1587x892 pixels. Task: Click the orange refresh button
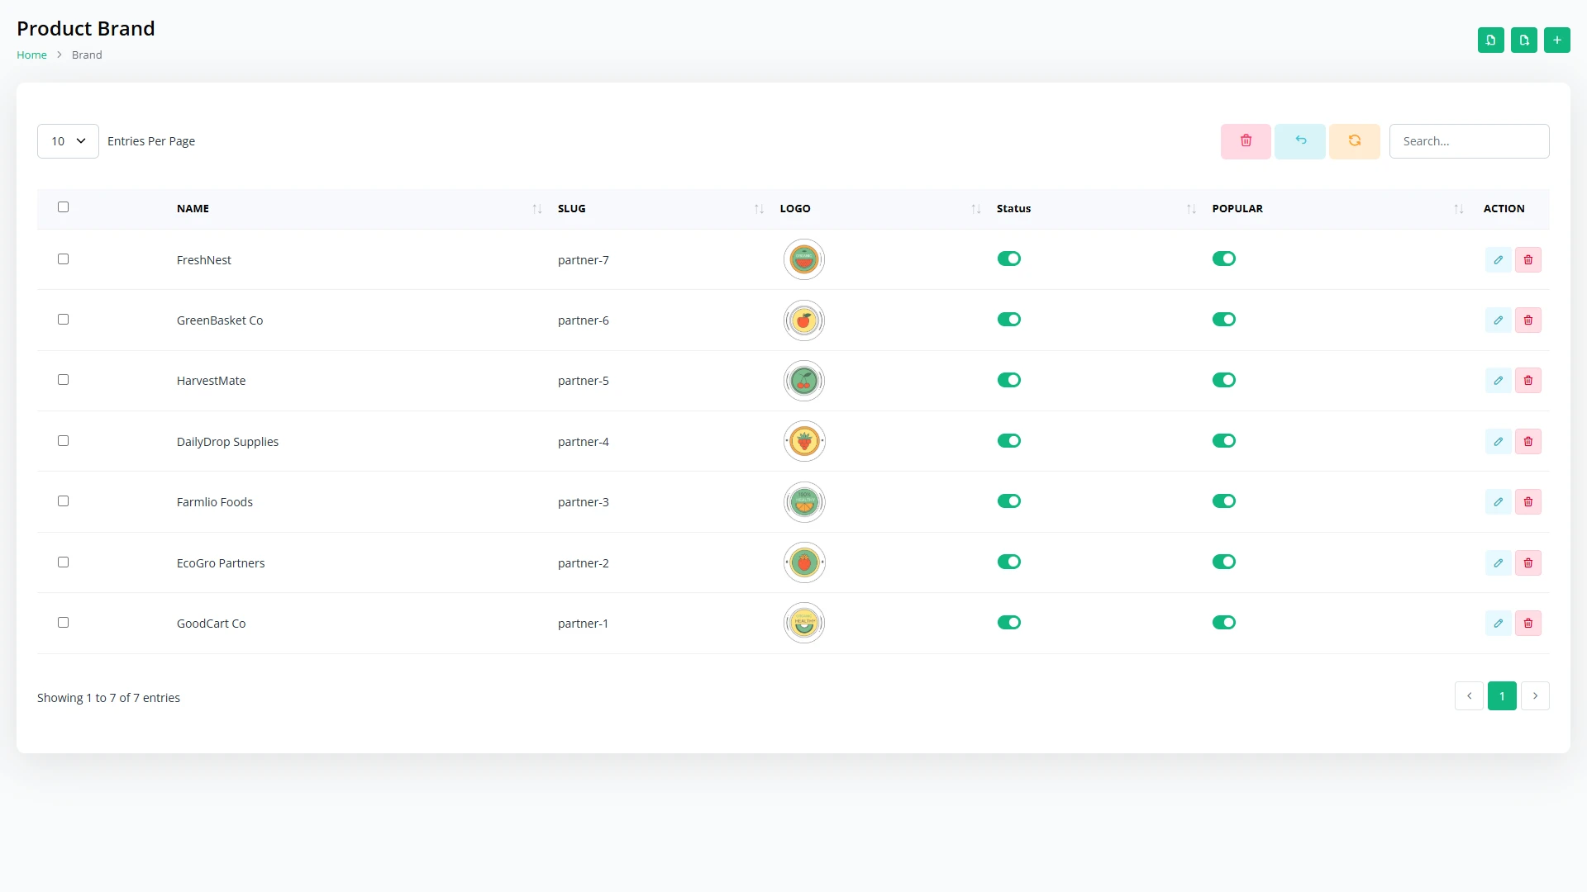tap(1355, 141)
